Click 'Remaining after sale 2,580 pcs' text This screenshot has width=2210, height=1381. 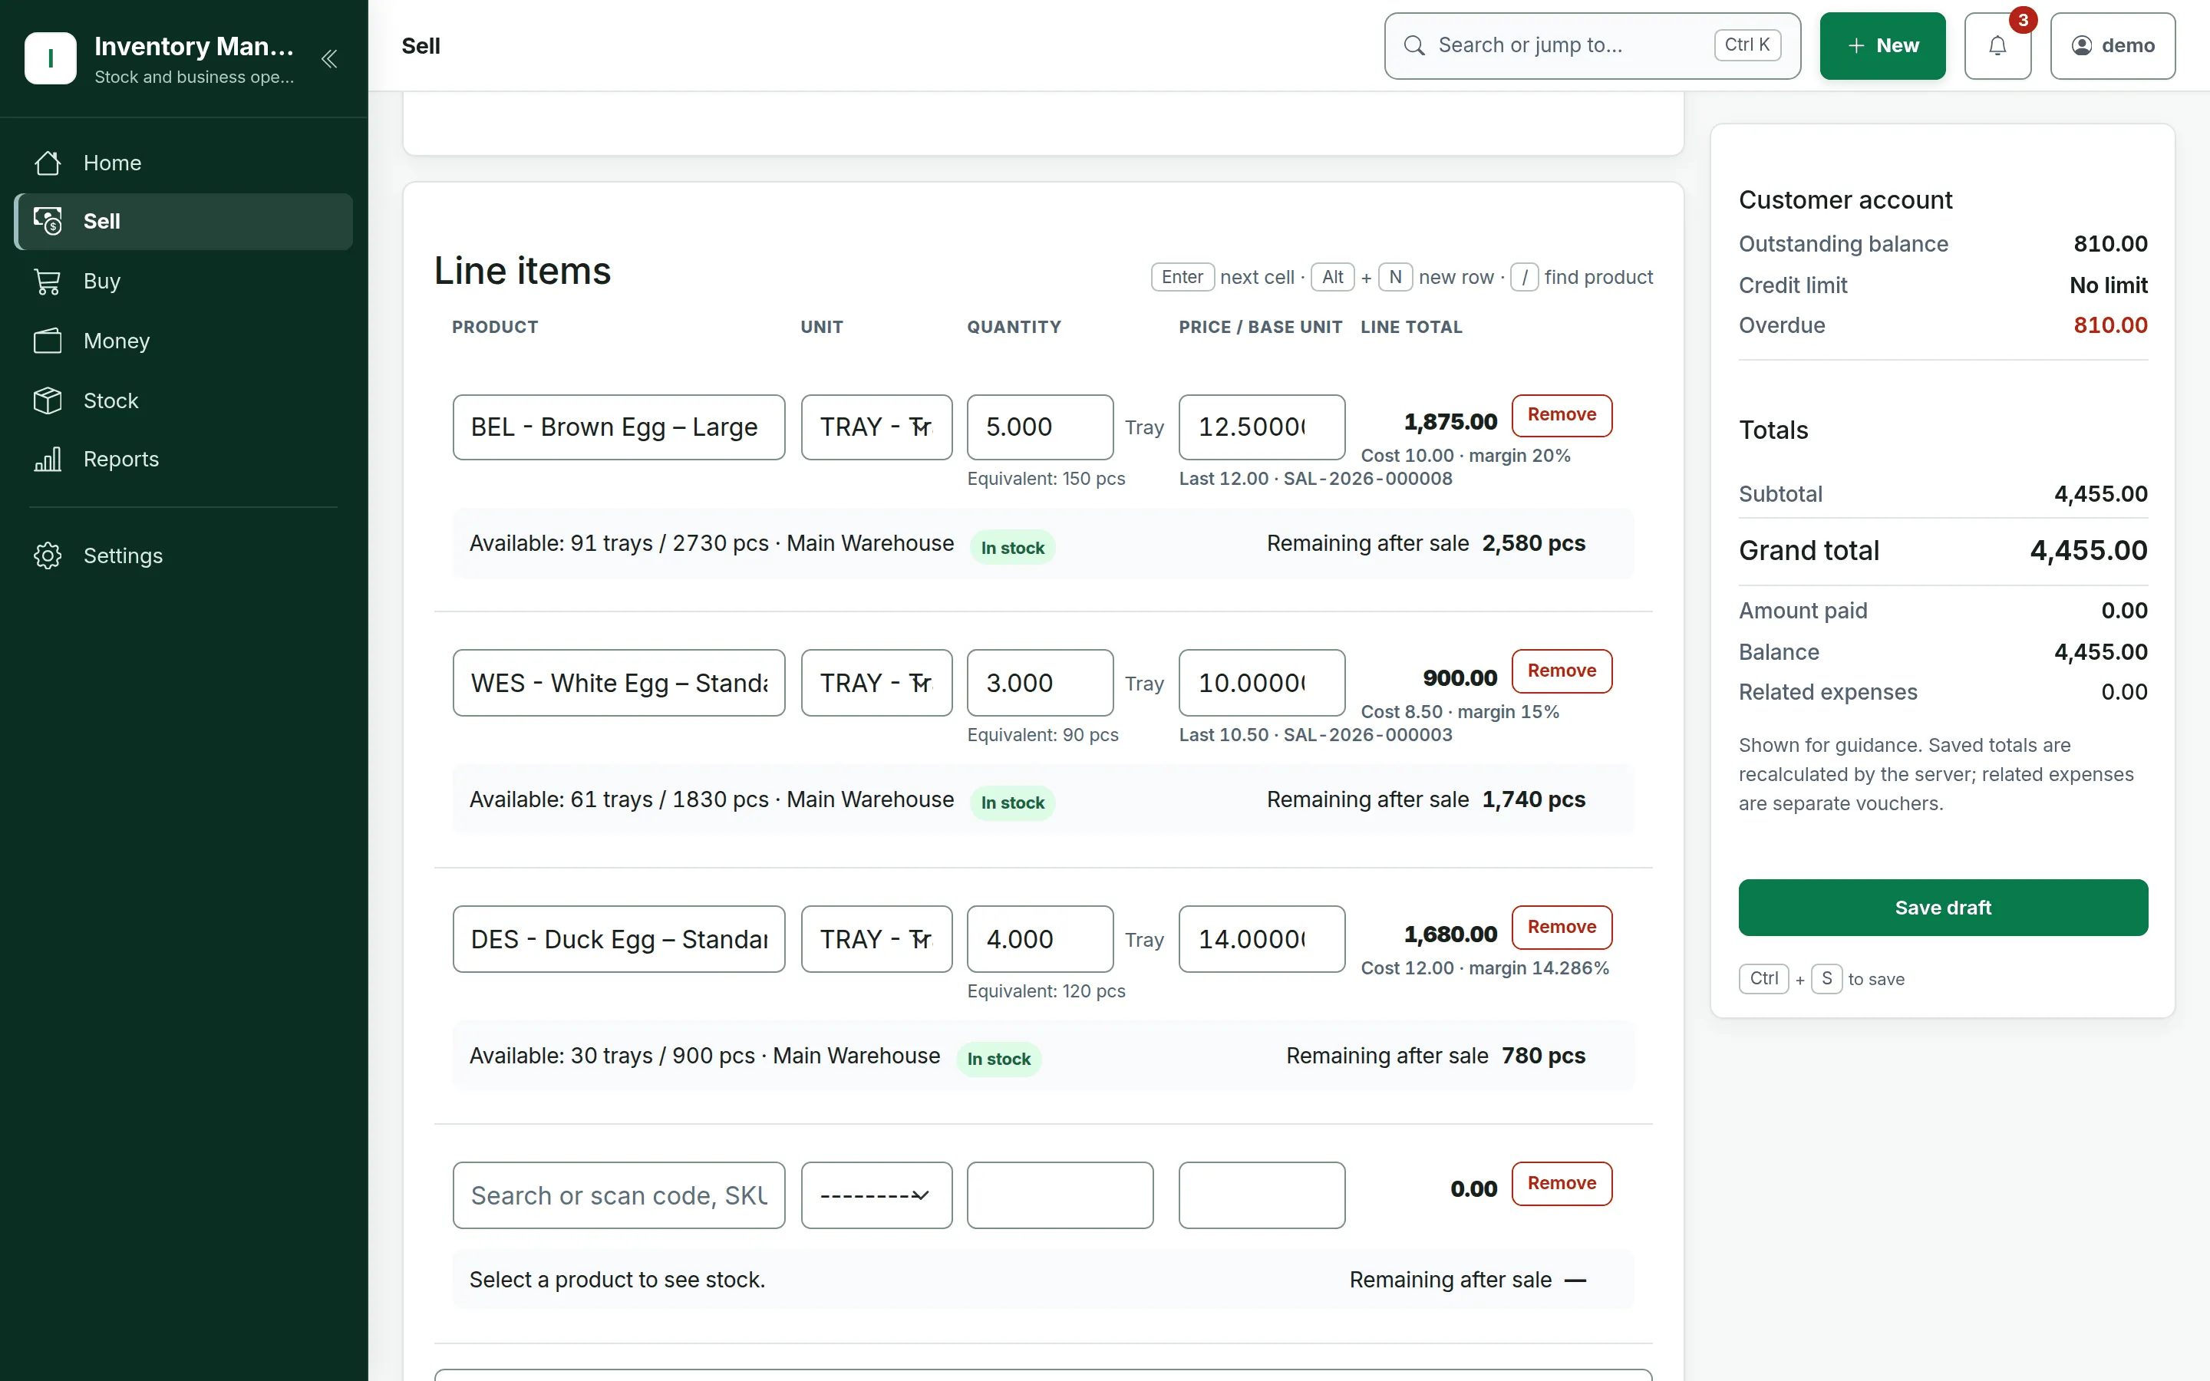coord(1426,543)
